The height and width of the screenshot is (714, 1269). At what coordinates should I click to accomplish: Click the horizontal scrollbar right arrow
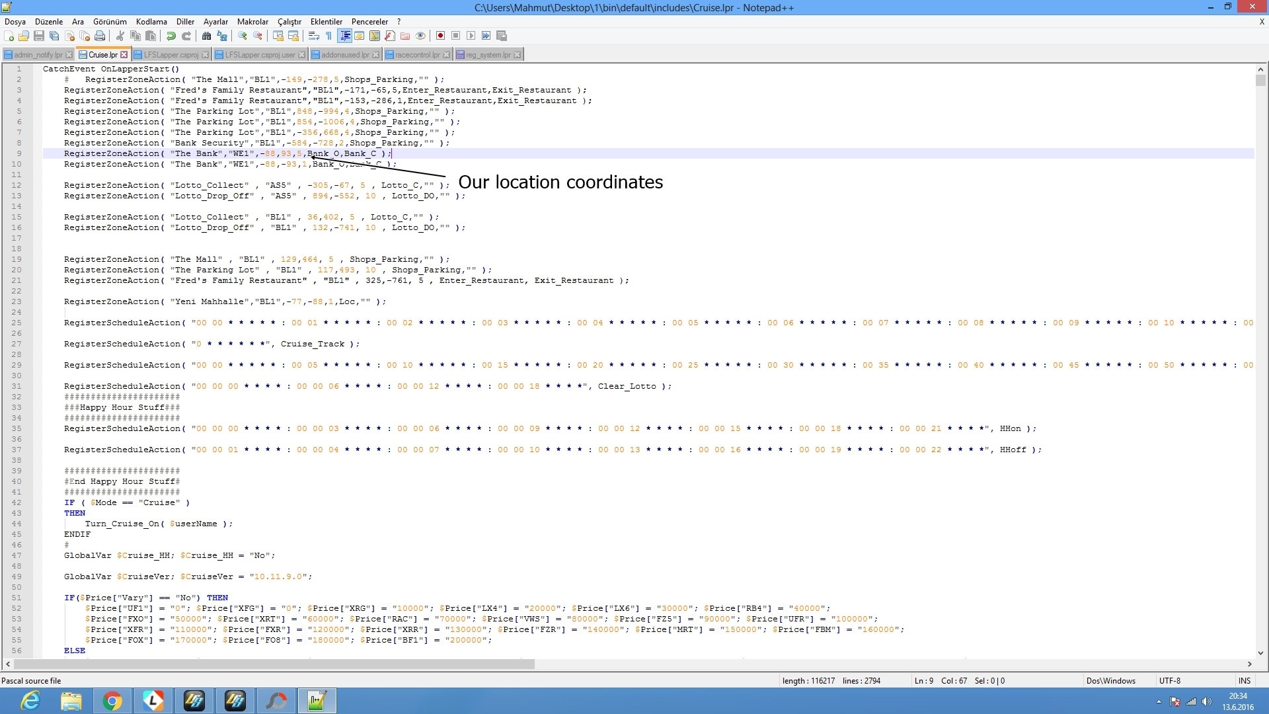(1250, 664)
